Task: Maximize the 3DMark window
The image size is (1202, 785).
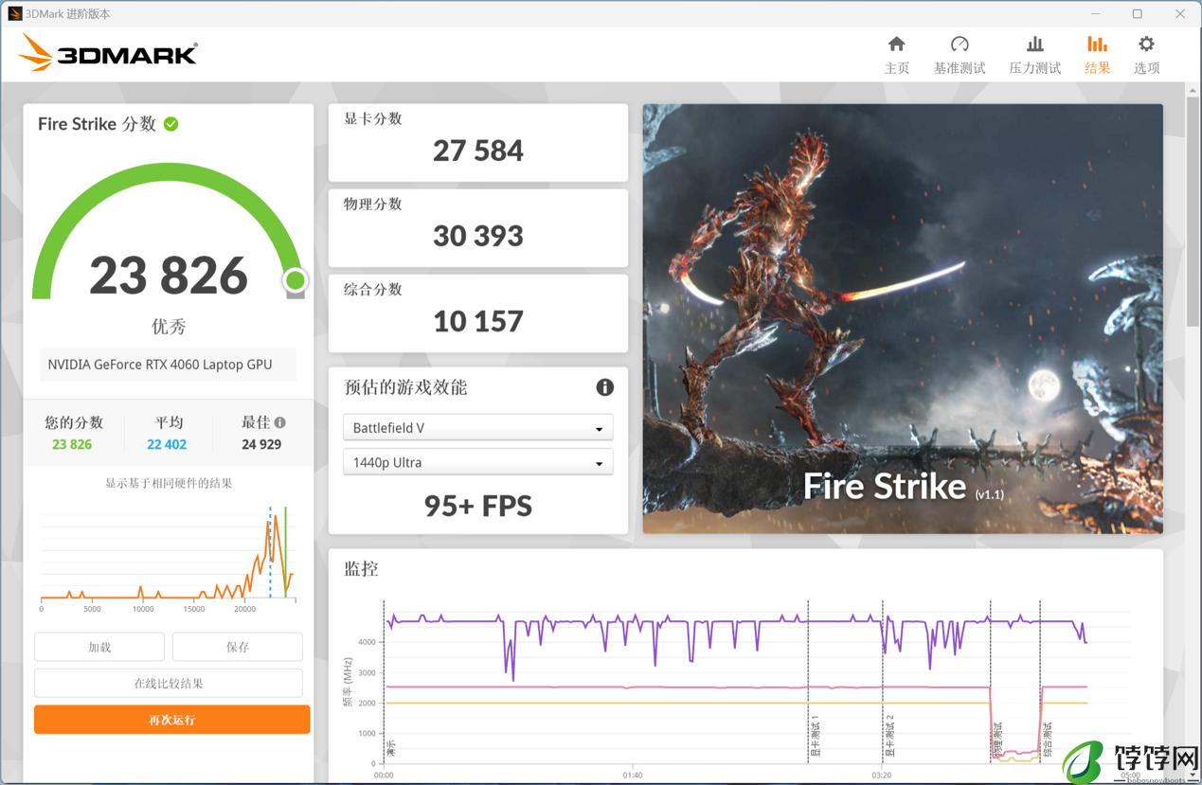Action: click(1137, 13)
